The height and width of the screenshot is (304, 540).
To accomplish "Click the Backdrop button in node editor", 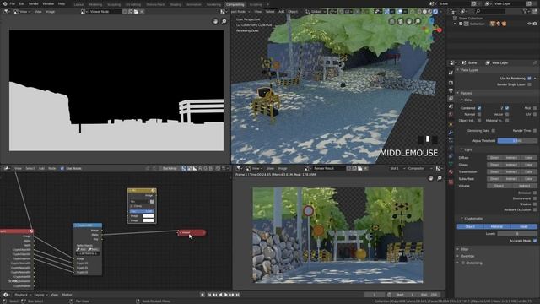I will click(170, 169).
